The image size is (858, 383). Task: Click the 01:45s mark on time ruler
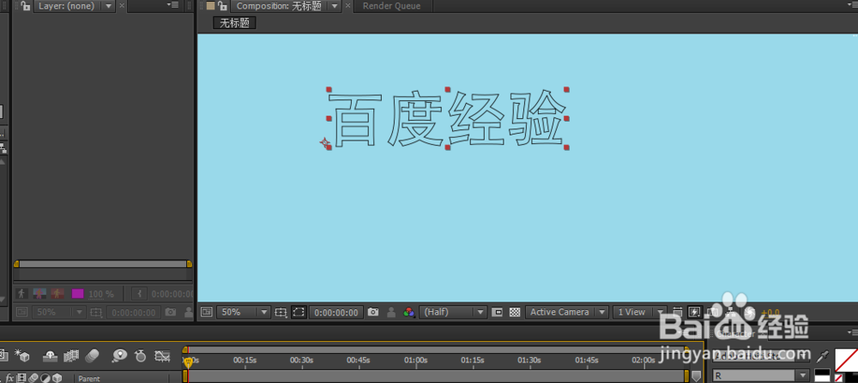tap(587, 360)
